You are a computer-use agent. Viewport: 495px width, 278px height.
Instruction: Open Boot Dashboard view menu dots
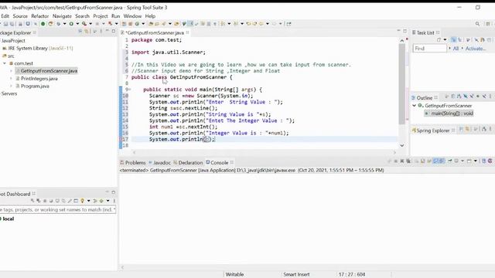[x=114, y=201]
